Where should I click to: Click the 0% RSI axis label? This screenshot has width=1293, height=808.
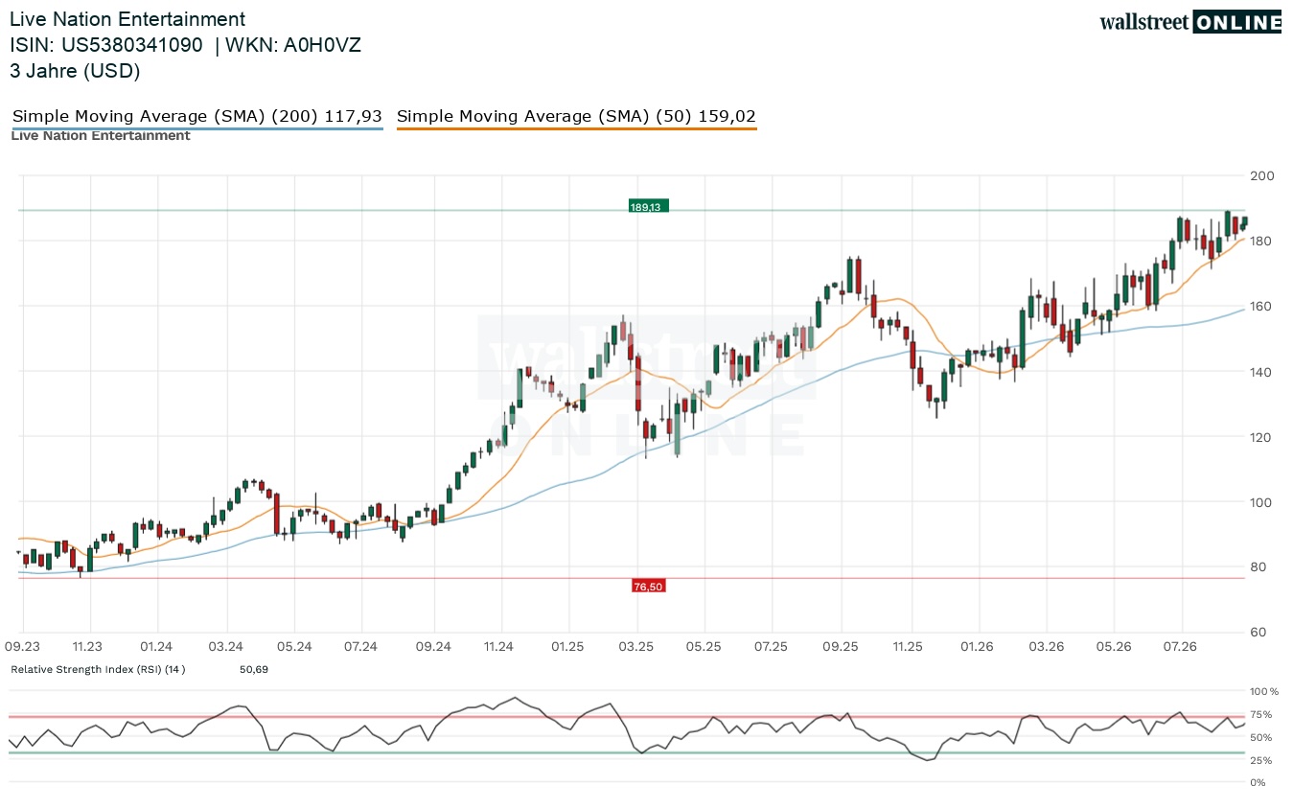[x=1258, y=783]
